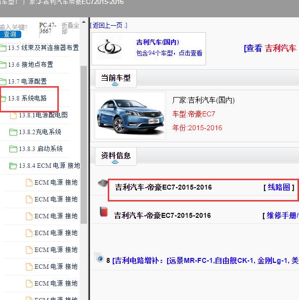This screenshot has width=299, height=300.
Task: Click the folder icon of 13.8.2充电系统
Action: 13,132
